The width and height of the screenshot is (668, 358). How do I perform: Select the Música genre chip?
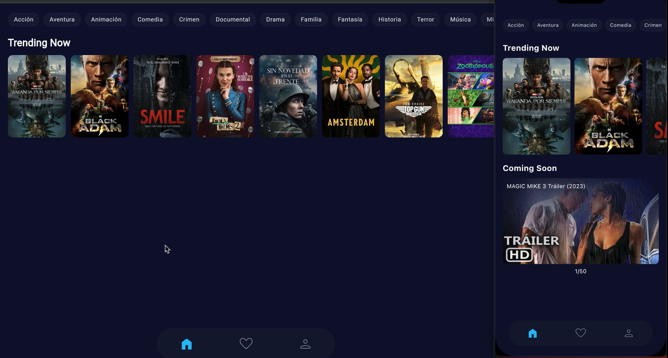pyautogui.click(x=460, y=19)
